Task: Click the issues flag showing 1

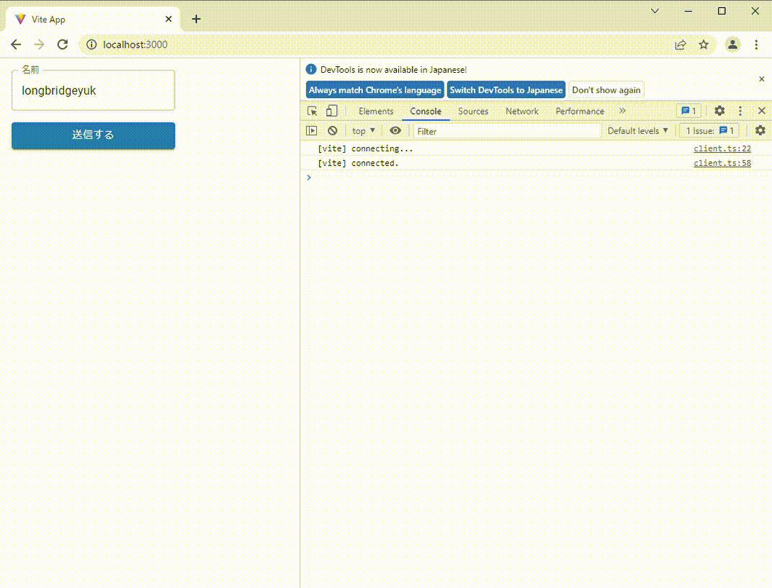Action: tap(688, 111)
